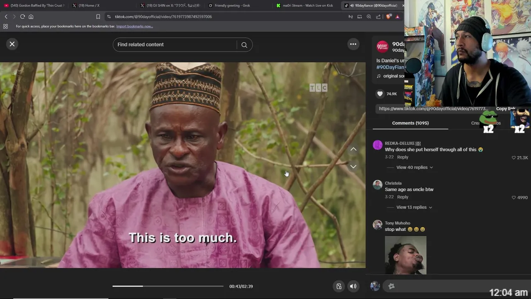Go to previous video with up arrow
The width and height of the screenshot is (531, 299).
353,149
